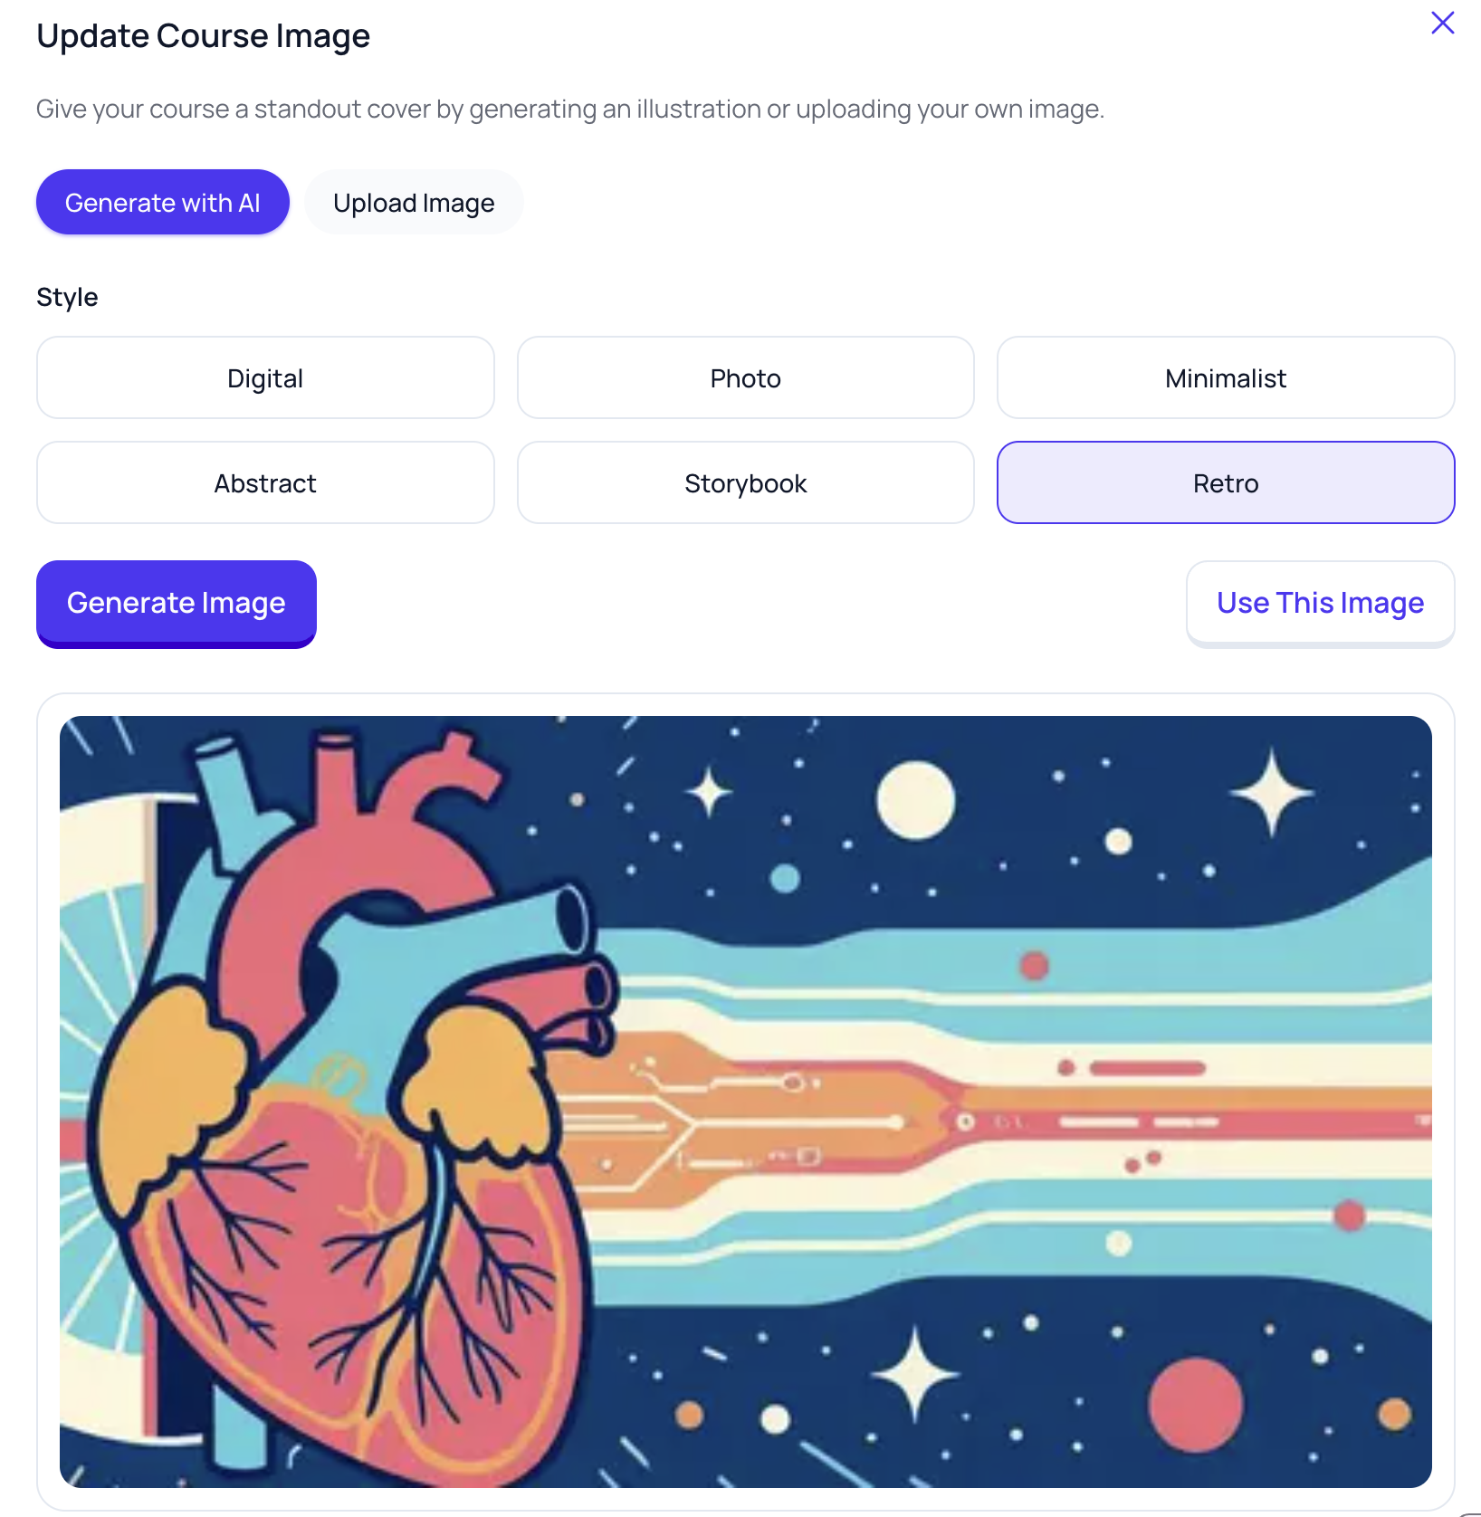1481x1517 pixels.
Task: Click the generated retro preview image
Action: 745,1102
